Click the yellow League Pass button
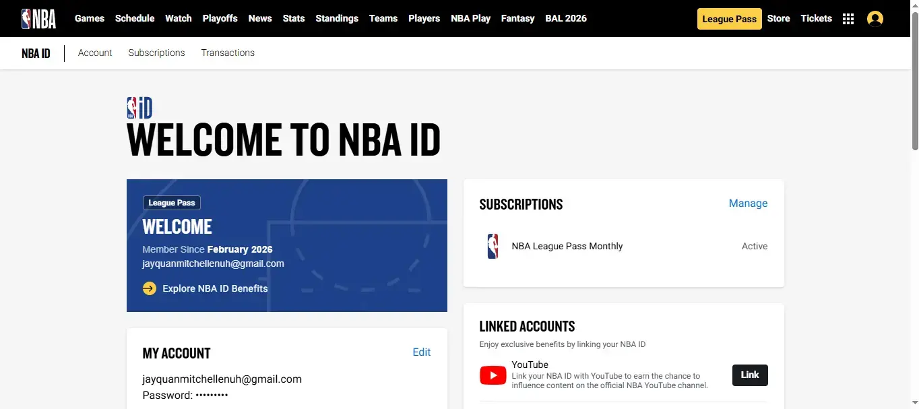 [730, 19]
